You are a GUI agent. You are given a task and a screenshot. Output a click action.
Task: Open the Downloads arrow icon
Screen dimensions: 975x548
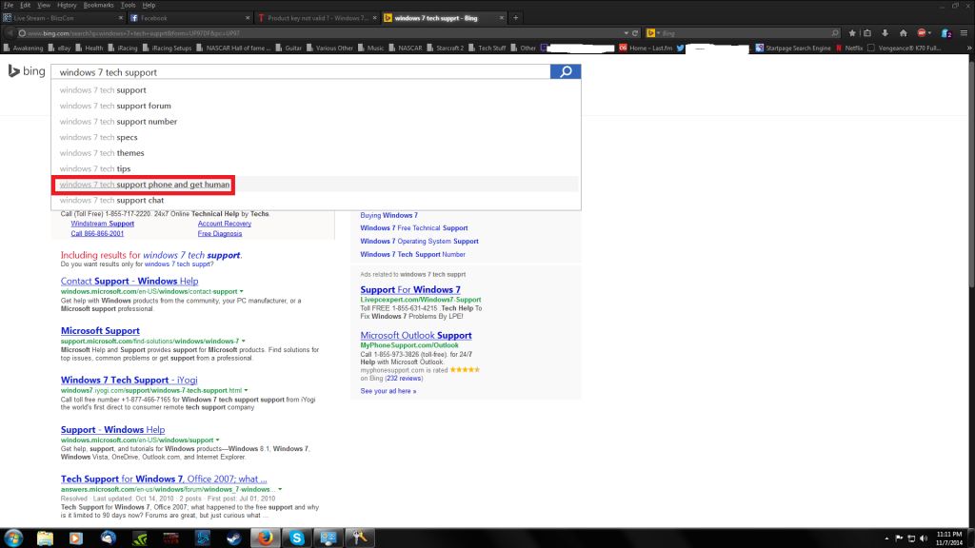[x=885, y=33]
